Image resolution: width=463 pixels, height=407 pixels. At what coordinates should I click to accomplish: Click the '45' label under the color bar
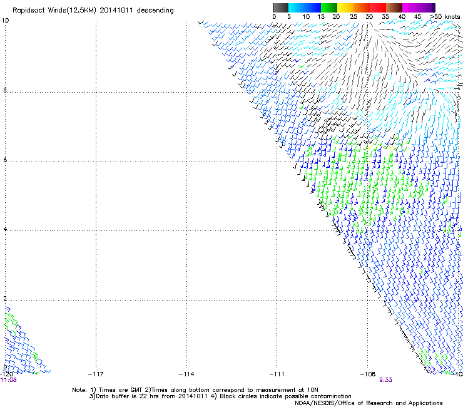click(417, 17)
